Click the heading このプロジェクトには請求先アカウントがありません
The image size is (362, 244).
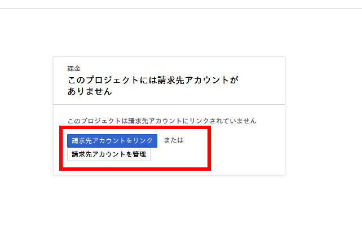pos(153,86)
